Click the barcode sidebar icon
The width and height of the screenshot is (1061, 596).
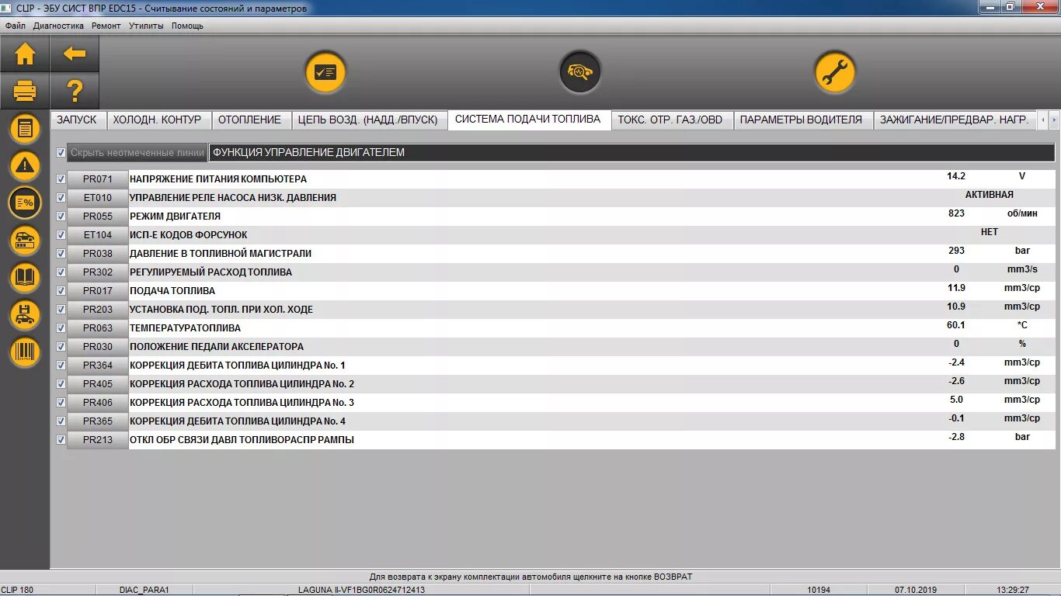[x=25, y=352]
